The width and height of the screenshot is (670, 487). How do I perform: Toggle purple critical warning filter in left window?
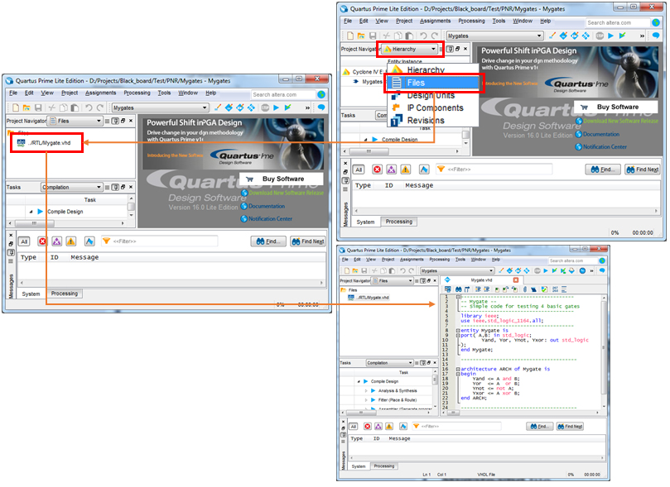(x=56, y=241)
